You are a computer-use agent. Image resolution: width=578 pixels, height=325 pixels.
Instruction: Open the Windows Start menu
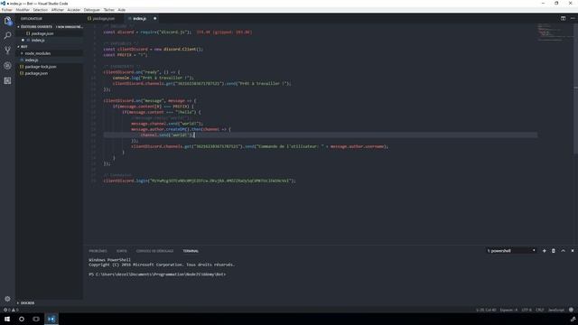coord(7,319)
